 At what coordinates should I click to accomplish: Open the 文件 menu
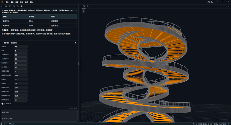click(x=7, y=2)
